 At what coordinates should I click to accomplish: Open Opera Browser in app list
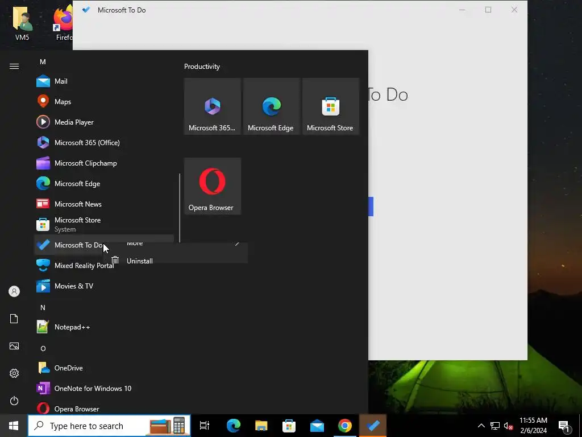pos(104,408)
